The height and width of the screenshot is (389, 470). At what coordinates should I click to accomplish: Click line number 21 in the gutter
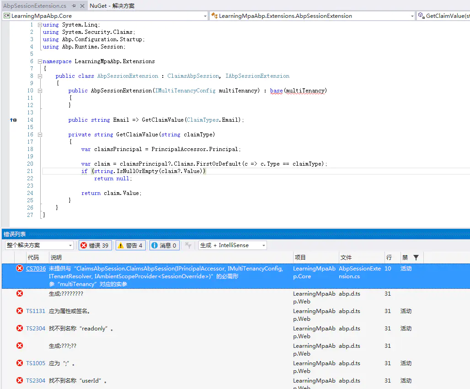(x=30, y=171)
